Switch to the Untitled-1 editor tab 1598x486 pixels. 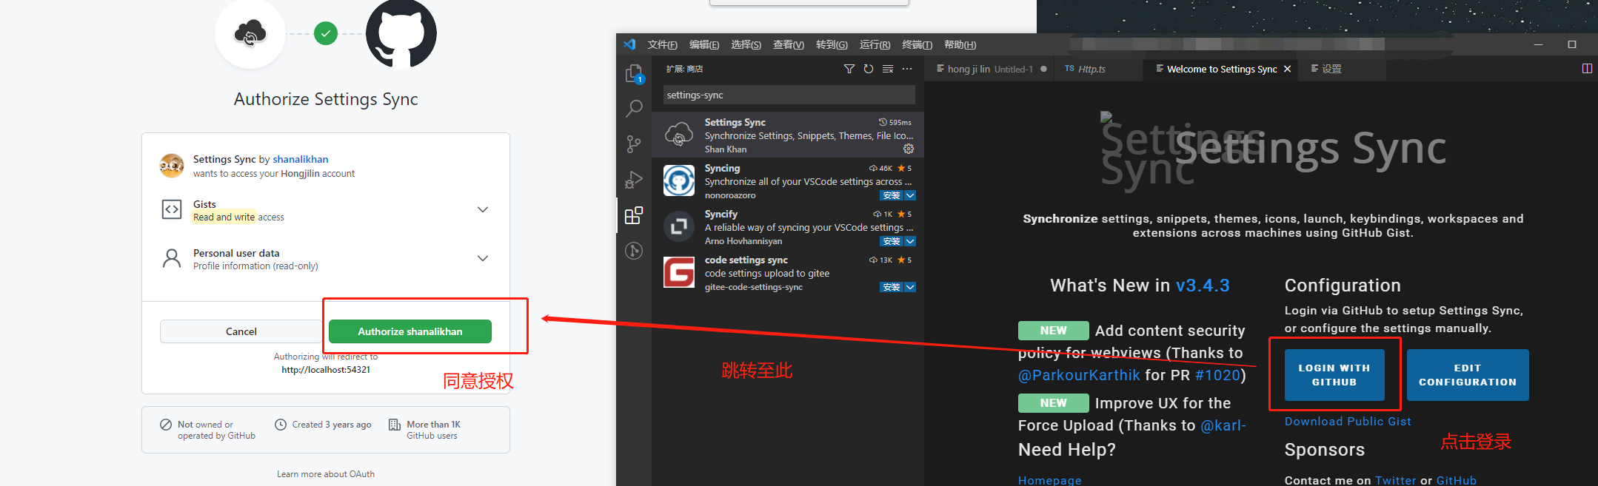(x=990, y=69)
